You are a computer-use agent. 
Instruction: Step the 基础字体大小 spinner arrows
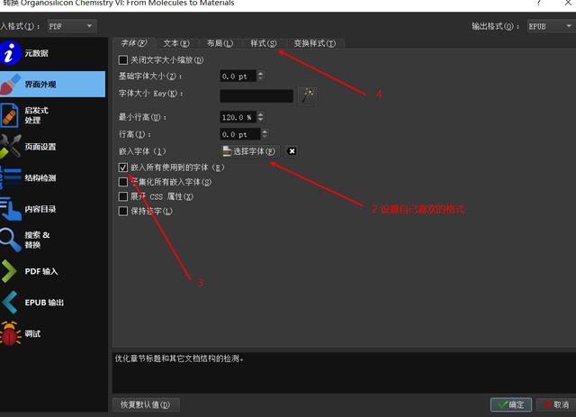(x=260, y=76)
